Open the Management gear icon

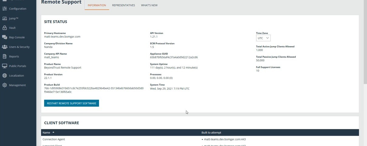point(5,85)
